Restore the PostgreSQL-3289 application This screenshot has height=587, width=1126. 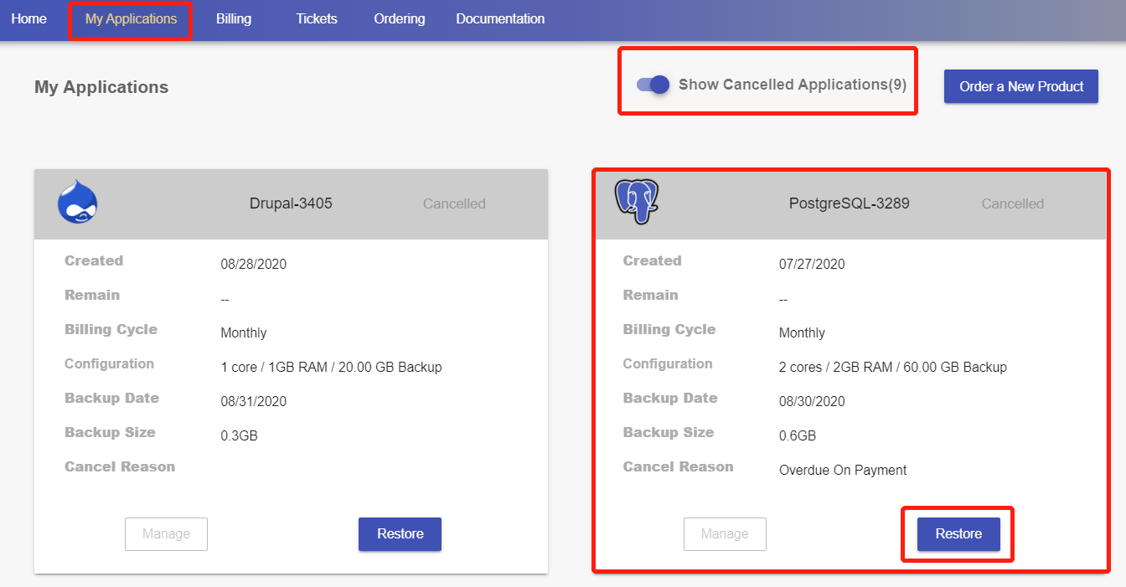pos(958,533)
